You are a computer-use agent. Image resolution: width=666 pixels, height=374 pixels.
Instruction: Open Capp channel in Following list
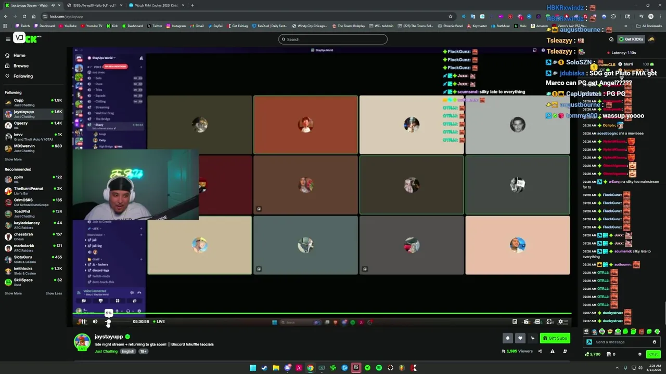33,102
